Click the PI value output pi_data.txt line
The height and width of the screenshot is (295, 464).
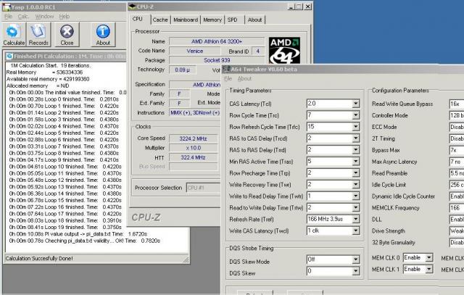tap(78, 234)
